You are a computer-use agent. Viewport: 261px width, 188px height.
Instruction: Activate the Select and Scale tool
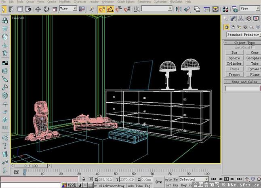(x=55, y=9)
